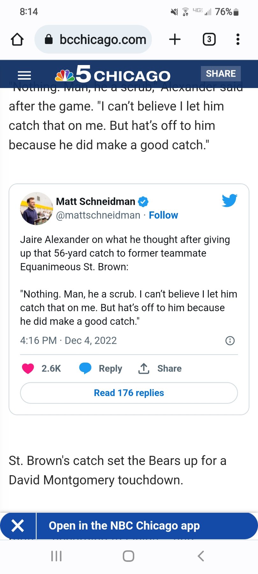Open Matt Schneidman's profile picture
Image resolution: width=258 pixels, height=574 pixels.
[36, 209]
